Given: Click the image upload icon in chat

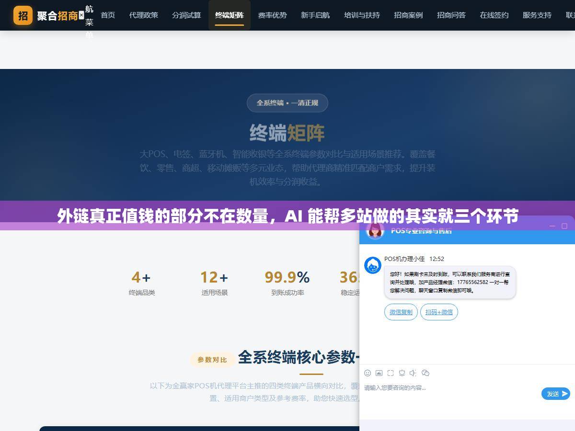Looking at the screenshot, I should click(x=379, y=373).
